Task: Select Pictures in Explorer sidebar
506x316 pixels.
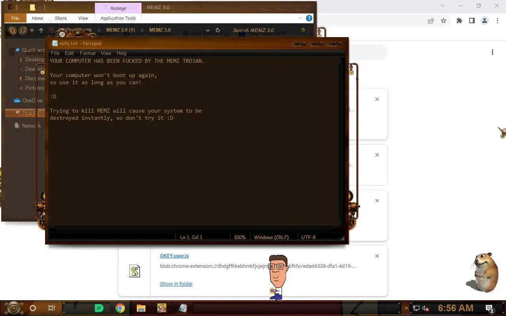Action: coord(32,88)
